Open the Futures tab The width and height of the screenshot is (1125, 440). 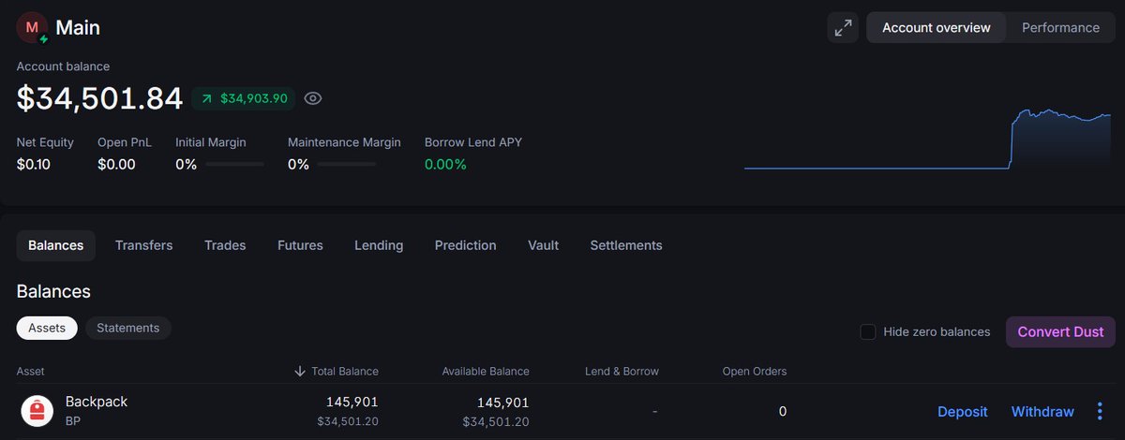coord(300,245)
